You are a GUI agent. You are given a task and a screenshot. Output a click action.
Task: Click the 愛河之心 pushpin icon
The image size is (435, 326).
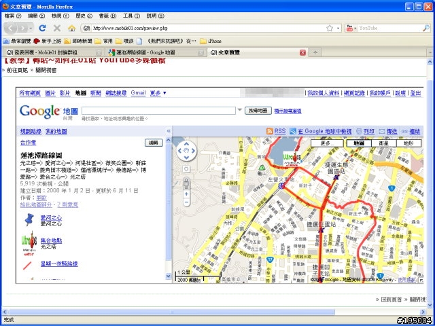(29, 219)
